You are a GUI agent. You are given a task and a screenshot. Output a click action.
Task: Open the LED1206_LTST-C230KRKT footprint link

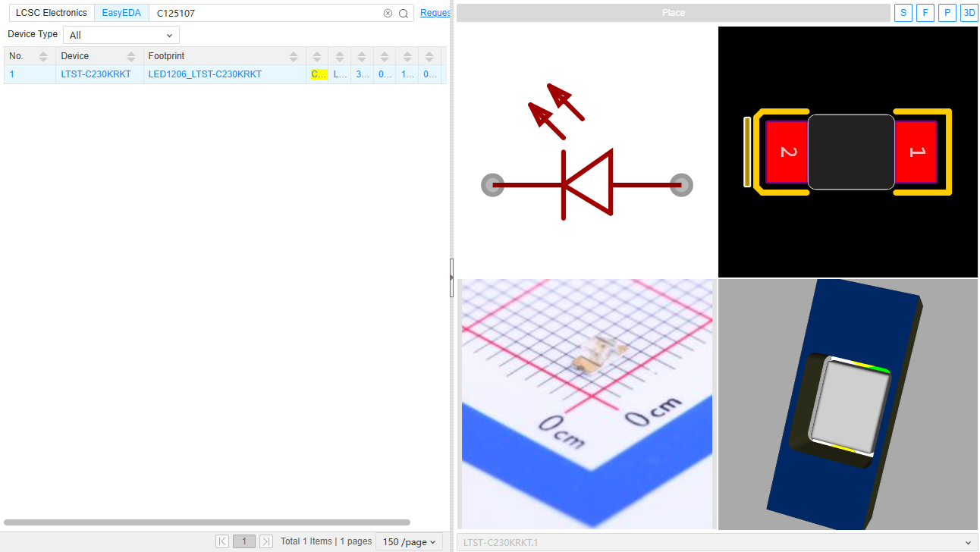coord(205,74)
